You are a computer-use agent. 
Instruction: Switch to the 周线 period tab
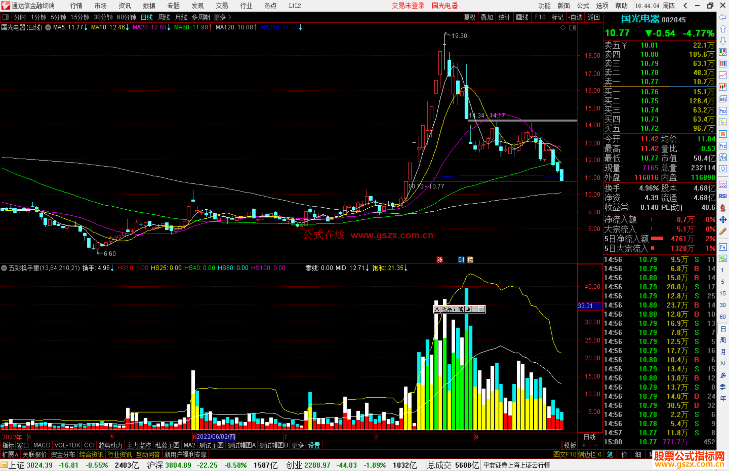click(164, 17)
